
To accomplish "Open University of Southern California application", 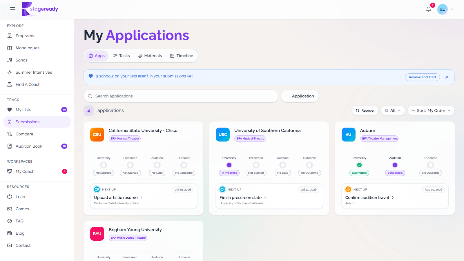I will tap(267, 130).
